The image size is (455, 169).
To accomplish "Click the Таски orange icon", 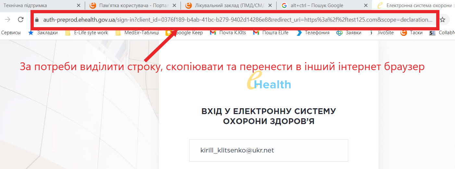I will [403, 33].
